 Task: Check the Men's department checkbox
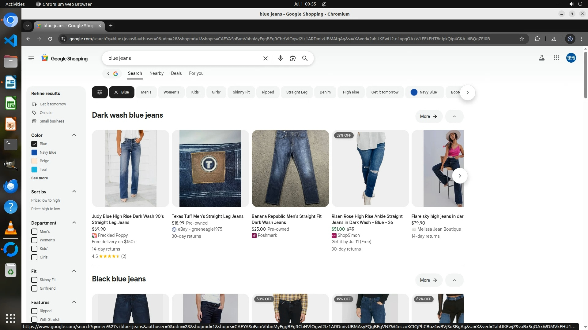pos(34,232)
